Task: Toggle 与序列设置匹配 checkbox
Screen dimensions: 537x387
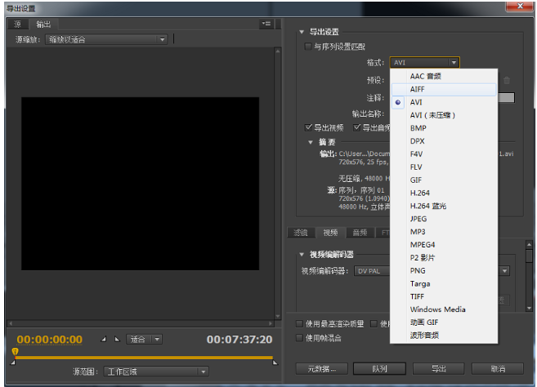Action: point(308,47)
